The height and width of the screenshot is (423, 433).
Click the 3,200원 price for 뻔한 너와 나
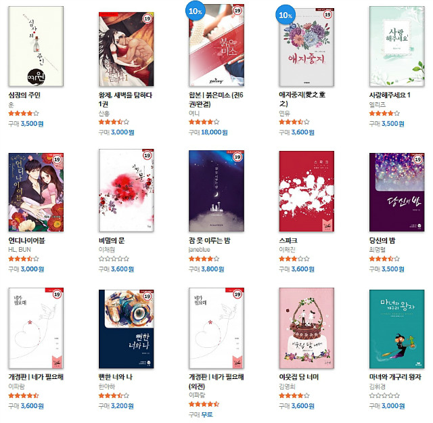tap(122, 406)
